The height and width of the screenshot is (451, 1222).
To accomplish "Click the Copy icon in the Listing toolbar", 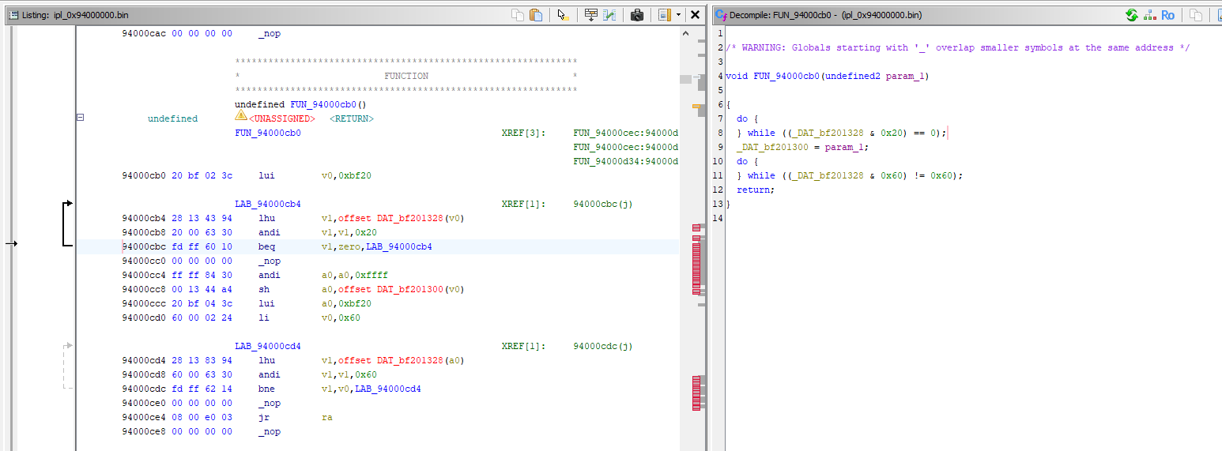I will [517, 15].
